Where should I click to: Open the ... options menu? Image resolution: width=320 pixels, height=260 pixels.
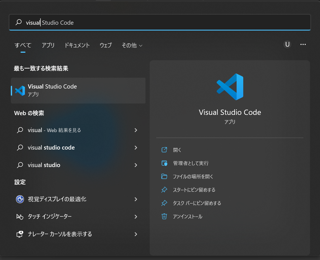(x=303, y=44)
